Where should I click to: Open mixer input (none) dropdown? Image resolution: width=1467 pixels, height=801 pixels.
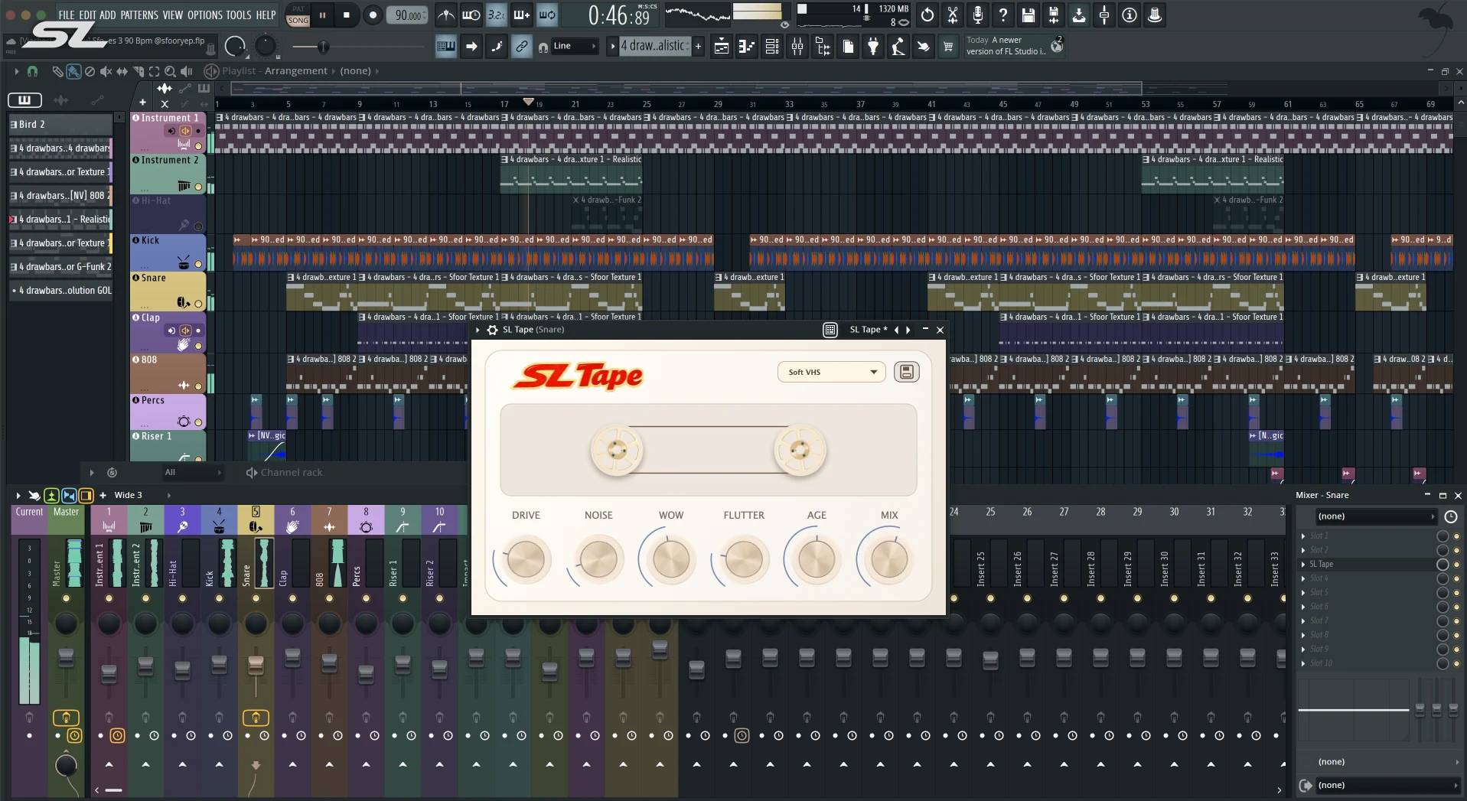1376,516
